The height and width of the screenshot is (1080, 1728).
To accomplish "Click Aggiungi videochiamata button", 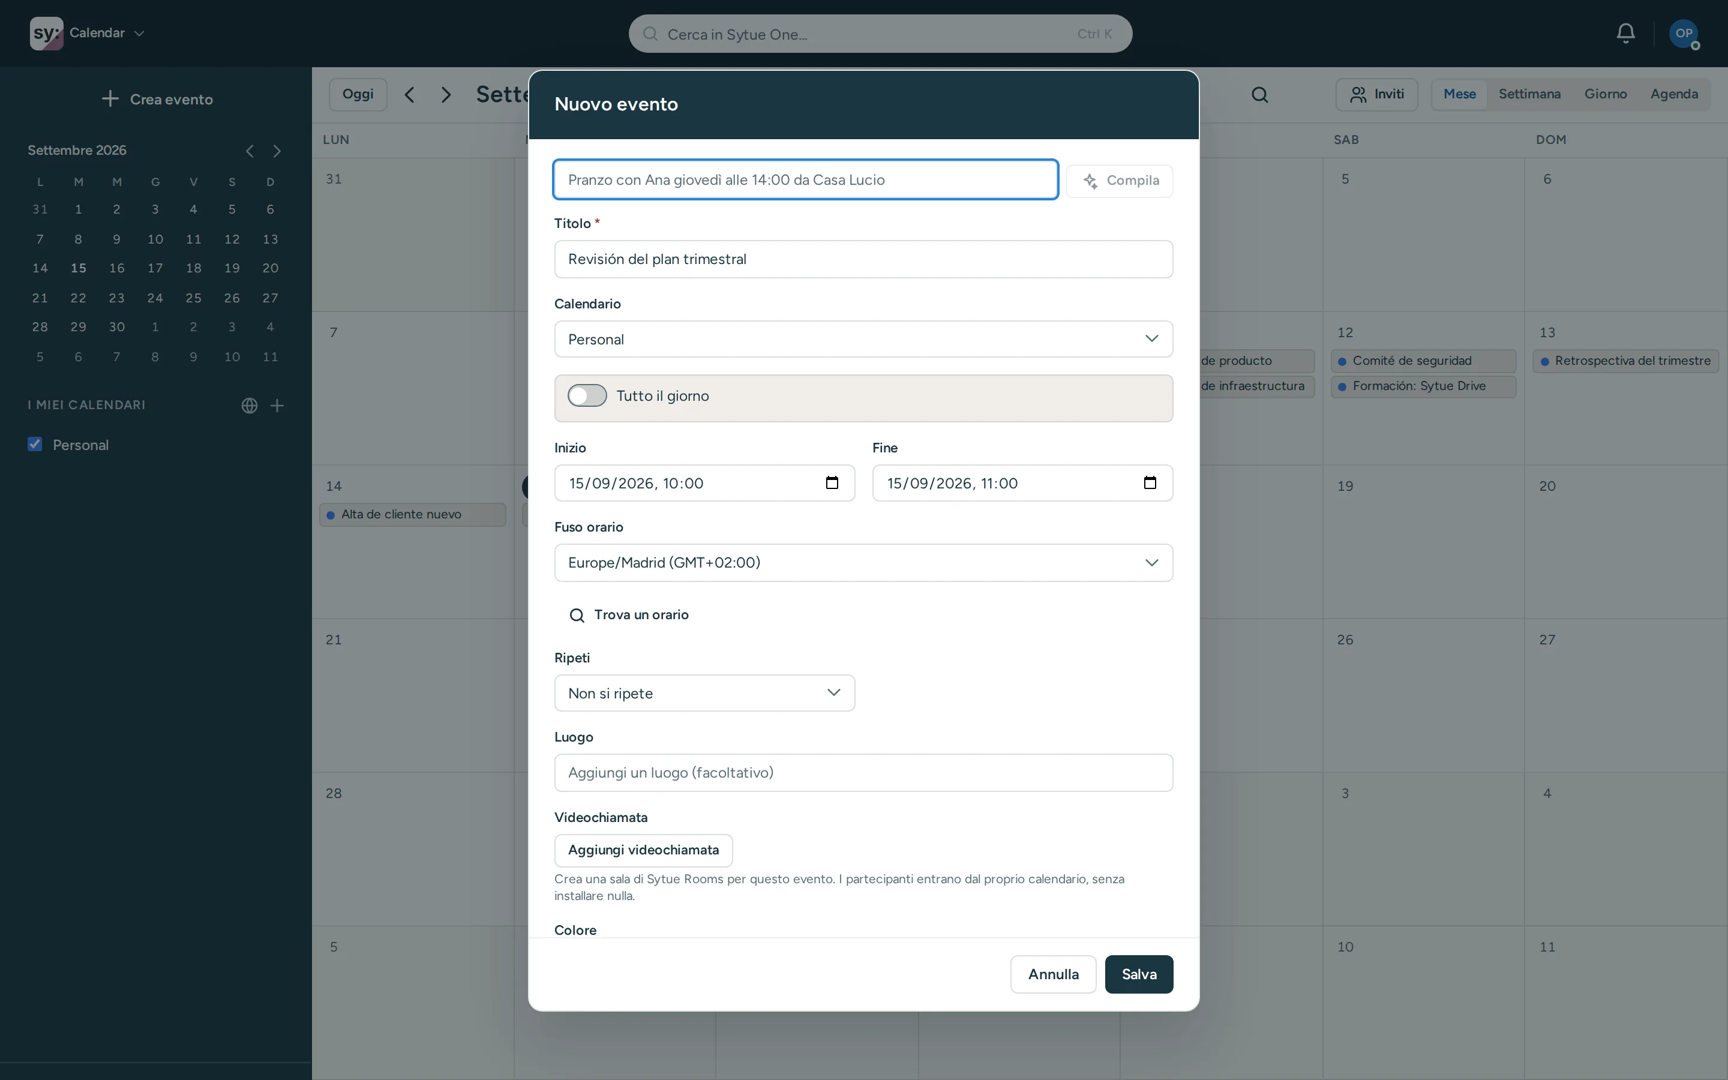I will coord(643,850).
